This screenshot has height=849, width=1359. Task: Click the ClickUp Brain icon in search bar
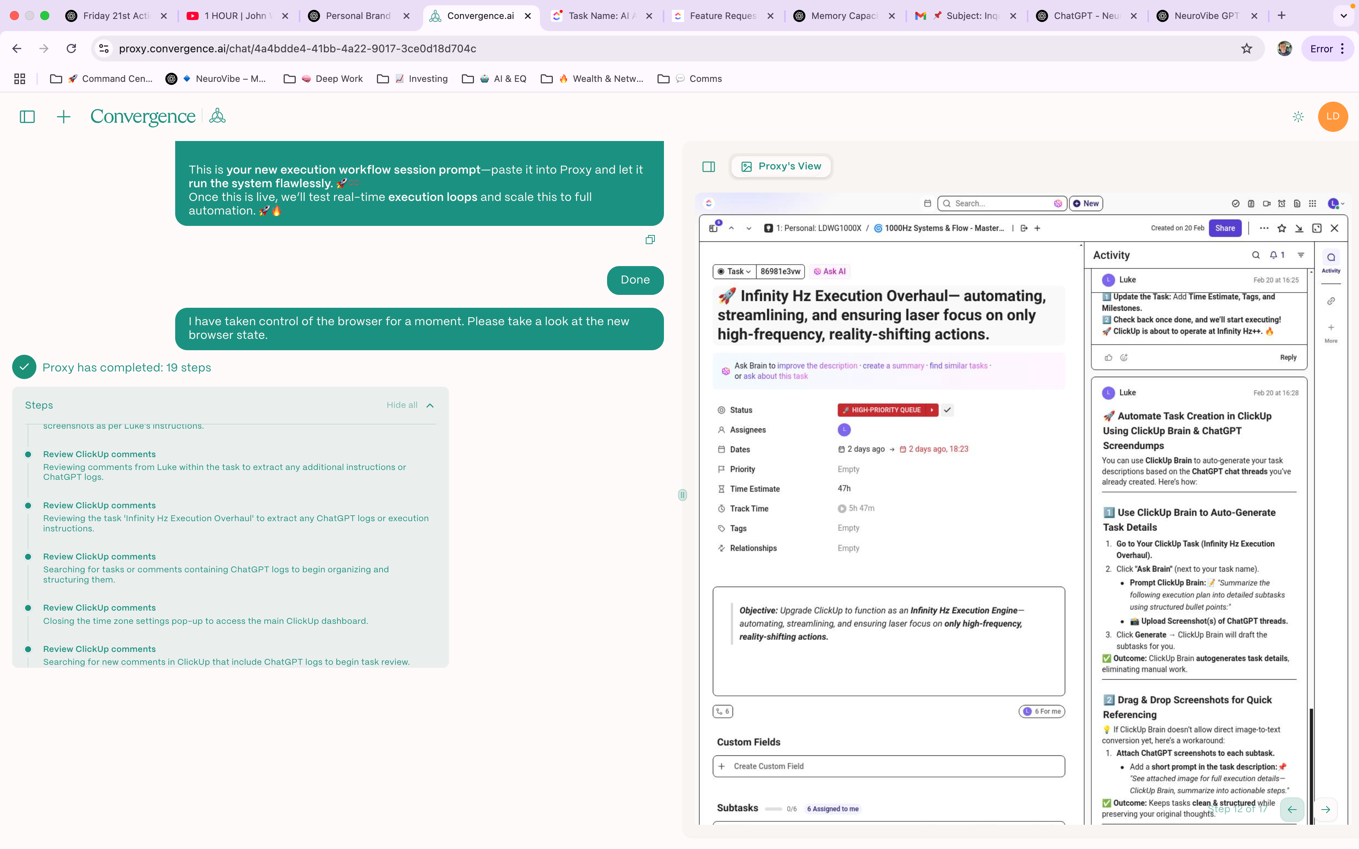point(1058,203)
